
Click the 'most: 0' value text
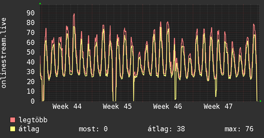click(93, 129)
